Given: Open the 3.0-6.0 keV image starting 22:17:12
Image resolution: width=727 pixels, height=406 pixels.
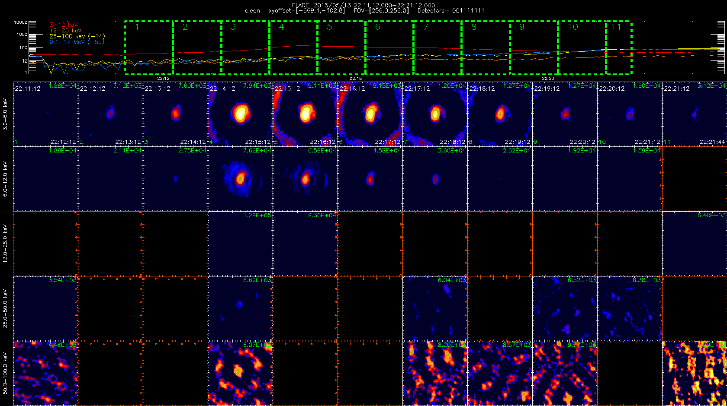Looking at the screenshot, I should pyautogui.click(x=435, y=114).
